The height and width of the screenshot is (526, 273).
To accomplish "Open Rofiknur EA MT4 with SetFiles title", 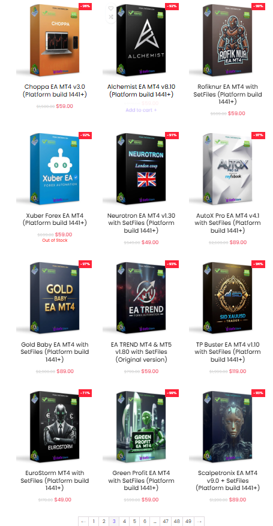I will pyautogui.click(x=228, y=94).
